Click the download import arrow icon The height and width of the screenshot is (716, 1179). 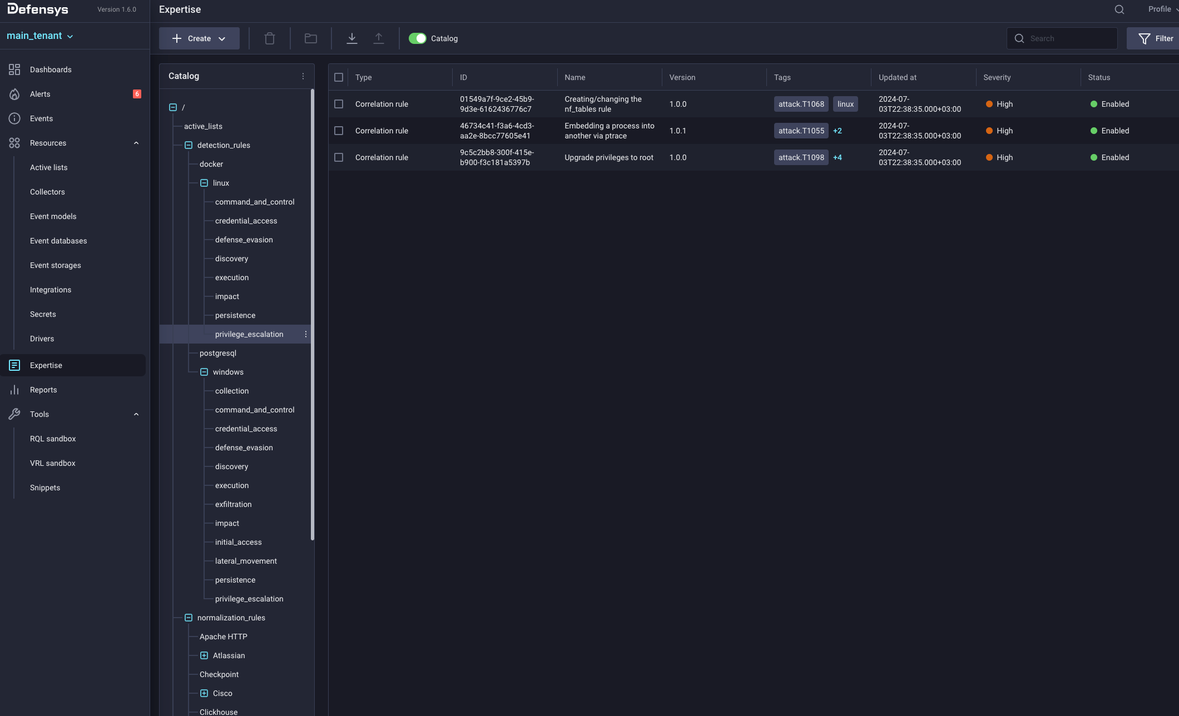click(352, 38)
